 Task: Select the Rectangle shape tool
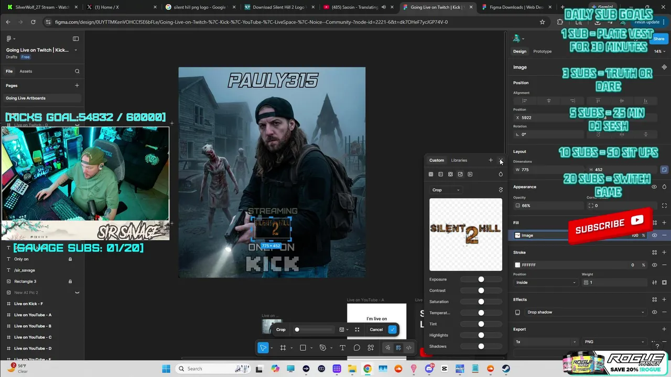[x=303, y=348]
